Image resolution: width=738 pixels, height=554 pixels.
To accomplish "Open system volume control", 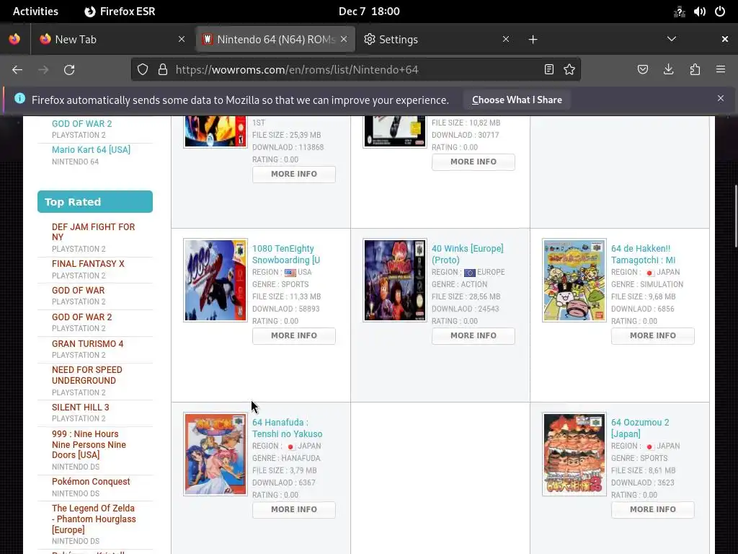I will pos(699,12).
